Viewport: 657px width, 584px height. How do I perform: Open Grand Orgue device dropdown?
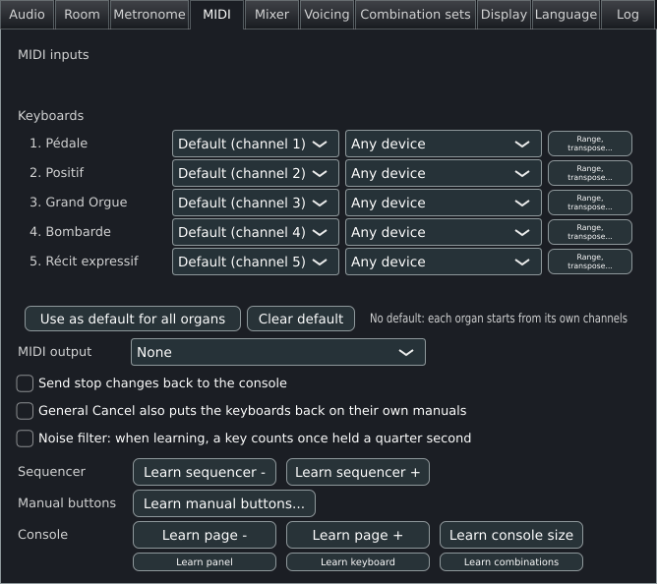(444, 203)
